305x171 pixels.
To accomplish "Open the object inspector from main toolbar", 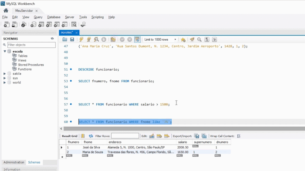I will 24,24.
